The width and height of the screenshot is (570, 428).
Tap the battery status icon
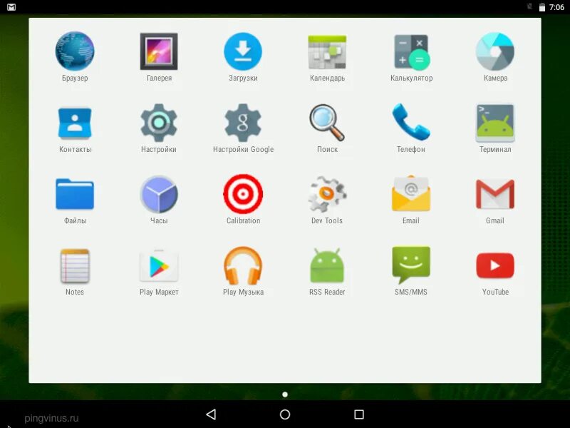pos(542,7)
